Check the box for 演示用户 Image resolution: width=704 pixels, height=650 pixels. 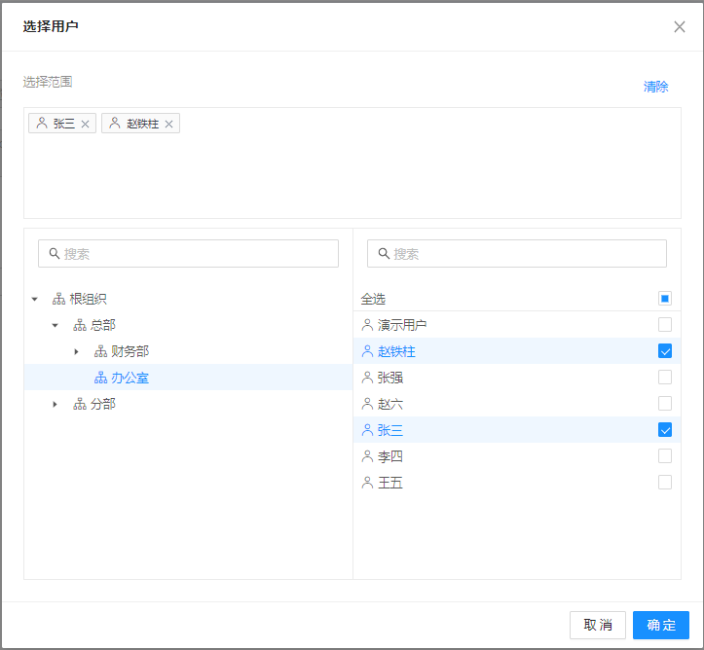click(x=665, y=325)
